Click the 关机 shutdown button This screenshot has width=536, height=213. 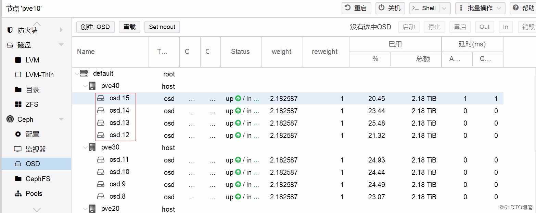(x=390, y=8)
